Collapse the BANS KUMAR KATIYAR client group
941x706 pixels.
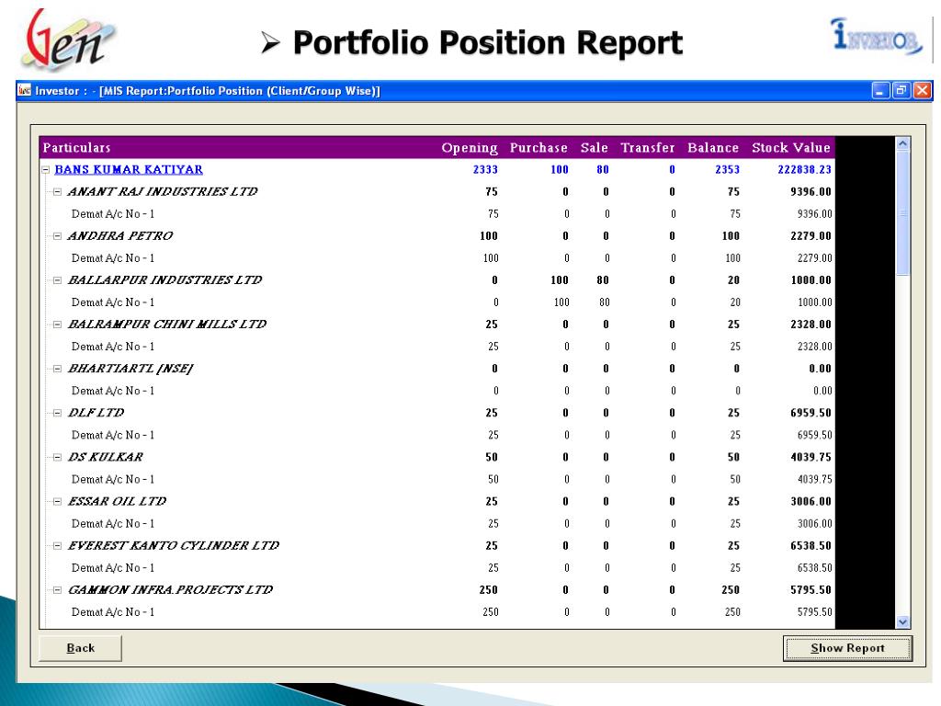[x=46, y=170]
